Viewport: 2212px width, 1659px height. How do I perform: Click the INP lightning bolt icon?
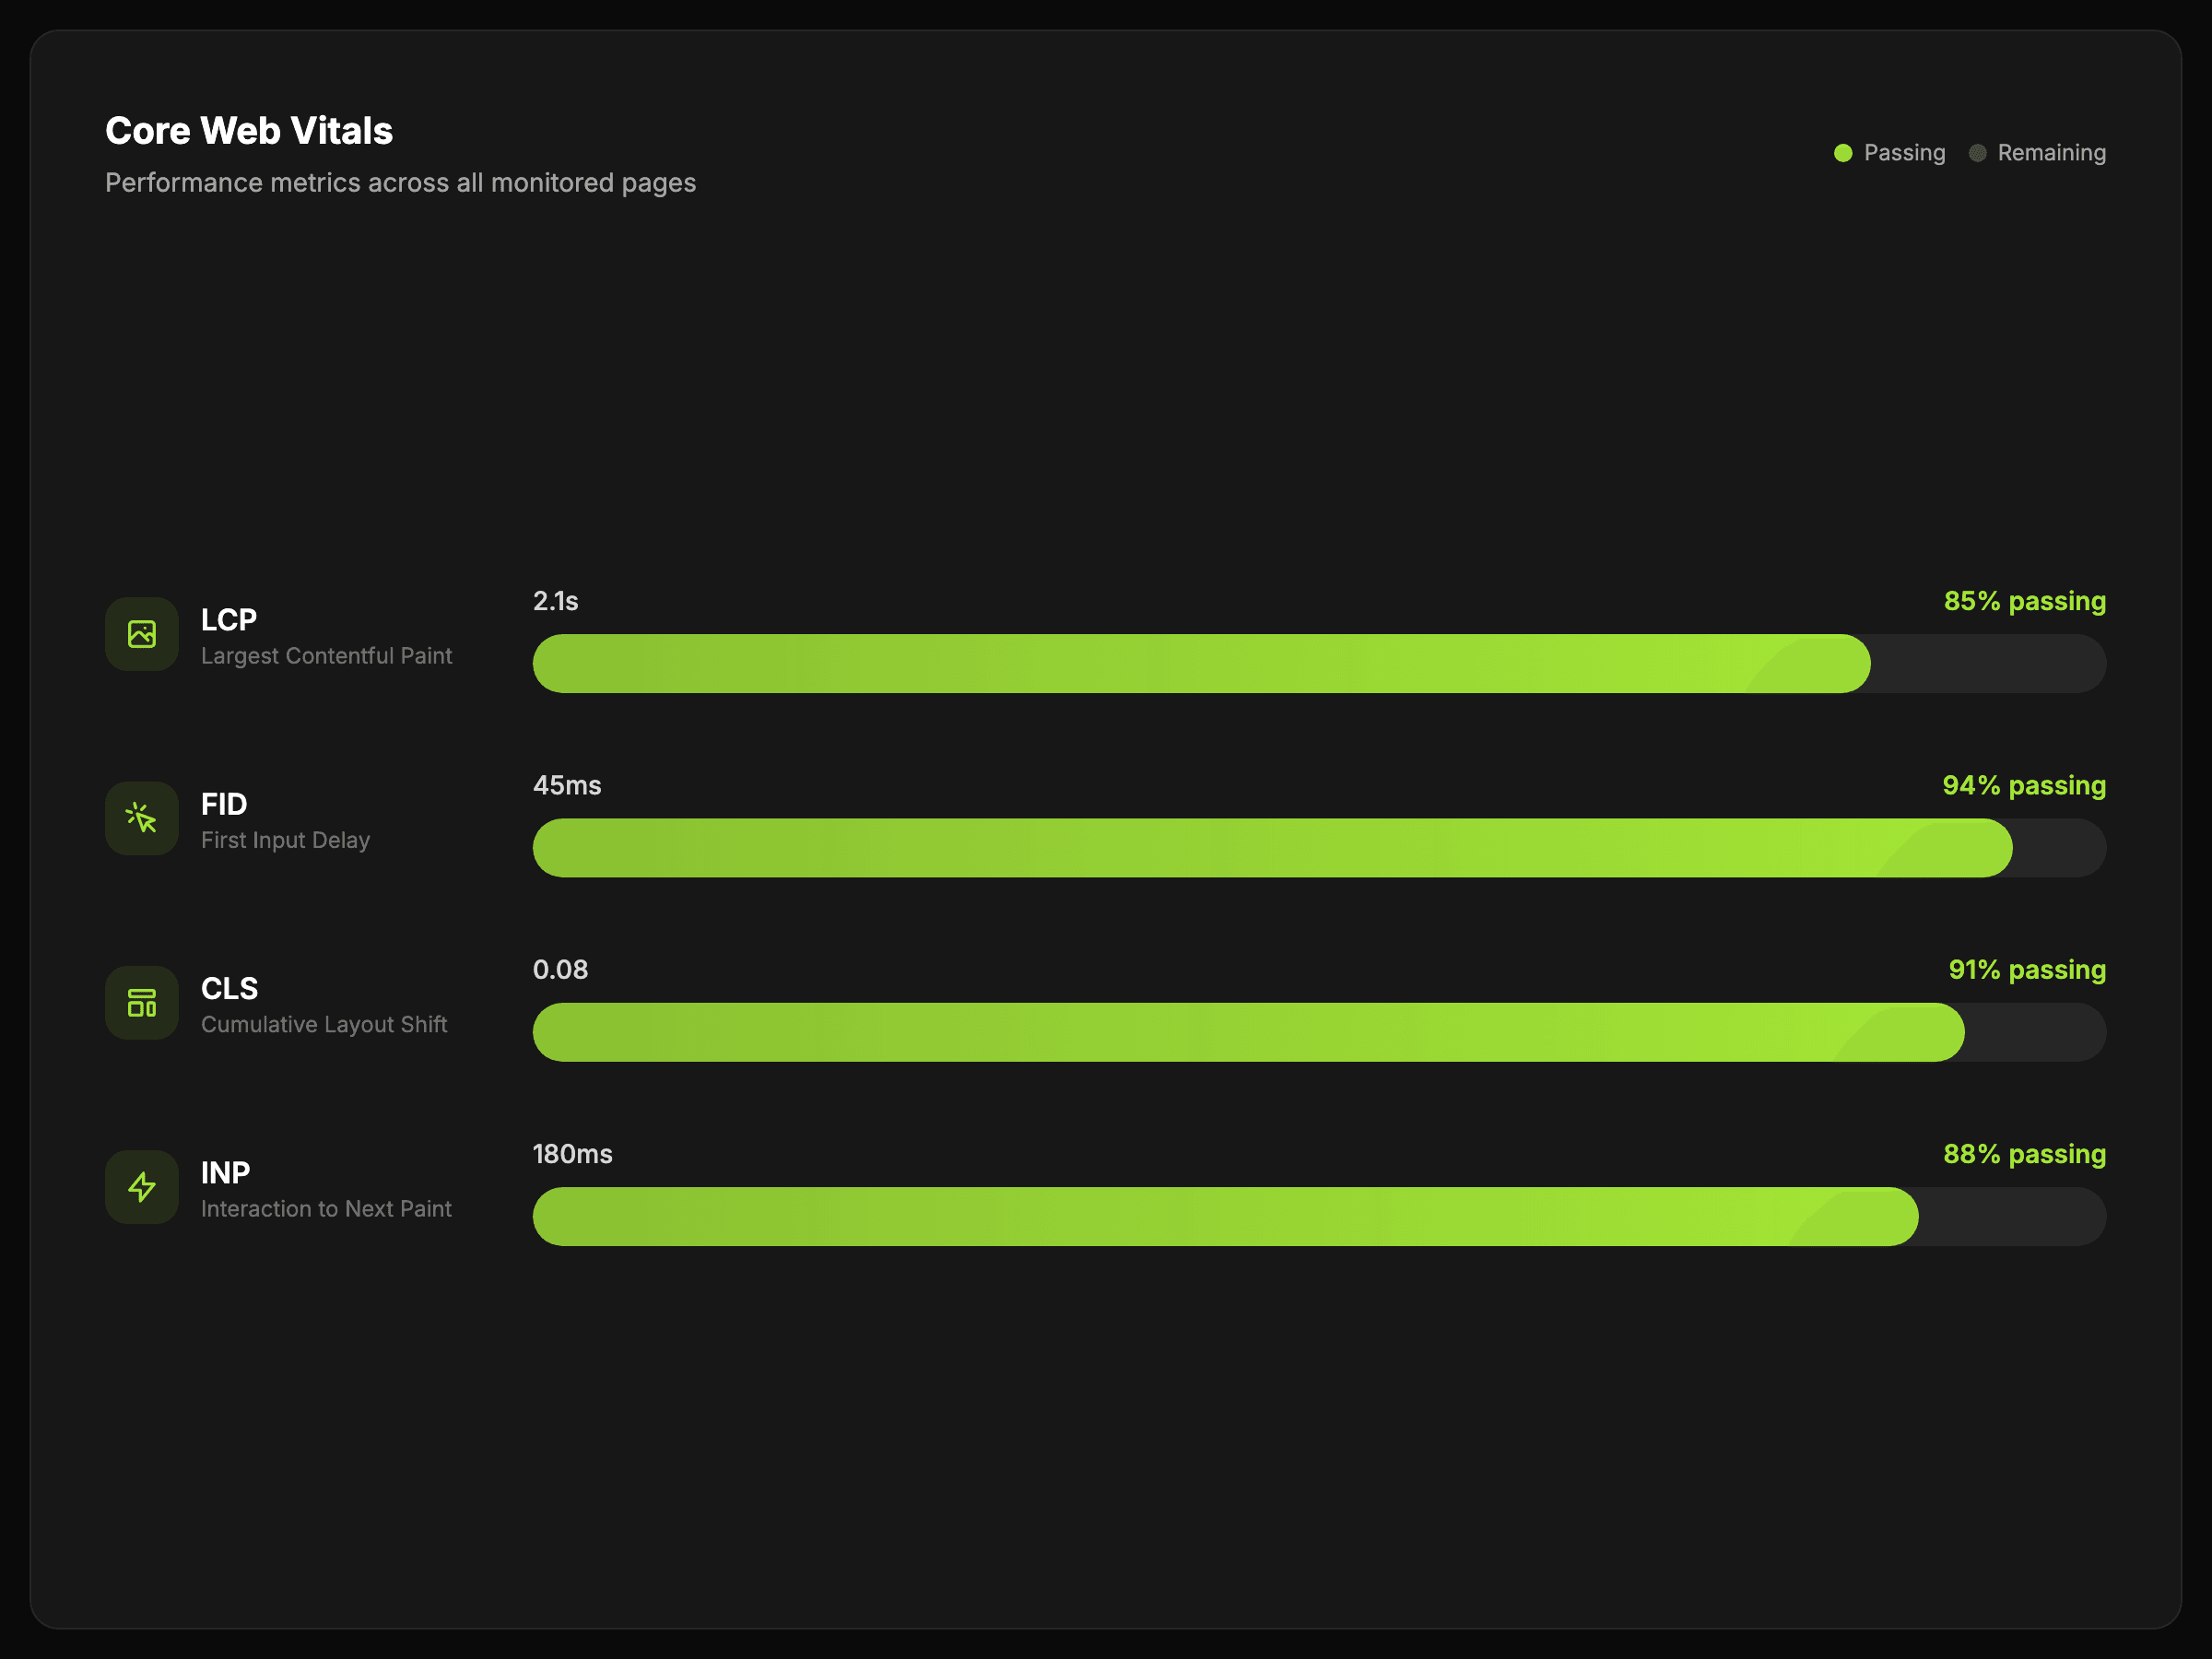pyautogui.click(x=142, y=1187)
